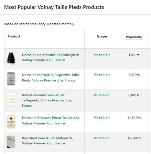
Task: Select Pinot Noir grape for Domaine de Montille
Action: [102, 55]
